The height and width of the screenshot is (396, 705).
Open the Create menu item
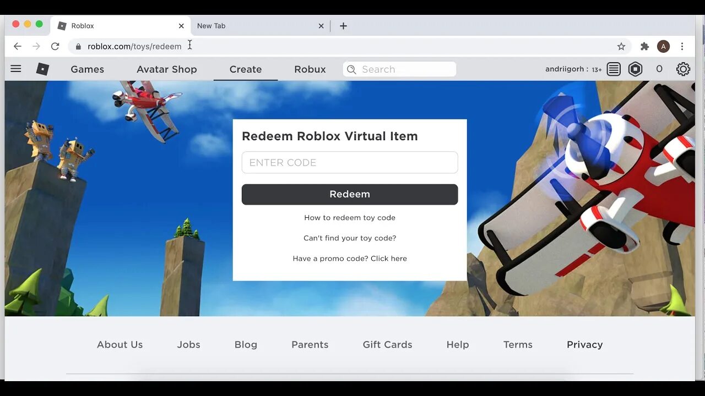pyautogui.click(x=246, y=69)
